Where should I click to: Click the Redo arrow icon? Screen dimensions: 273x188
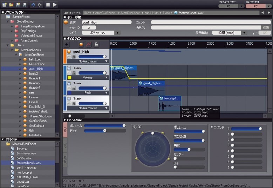click(x=40, y=5)
